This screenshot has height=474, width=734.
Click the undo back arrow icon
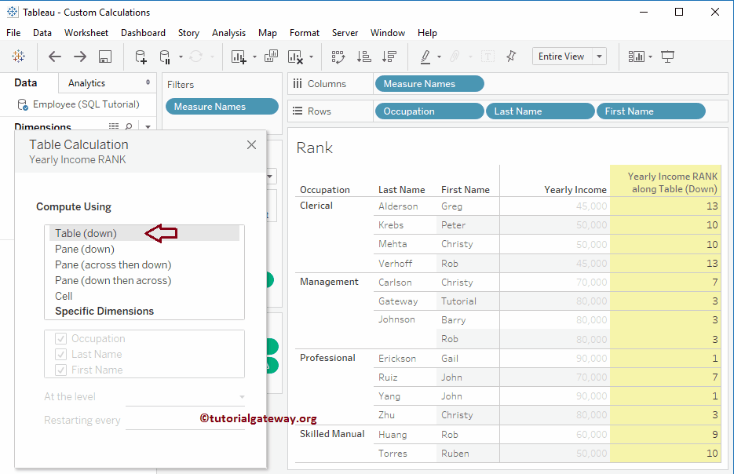click(x=55, y=57)
